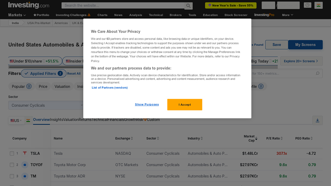Open the US country selector dropdown
The height and width of the screenshot is (186, 331).
[15, 120]
